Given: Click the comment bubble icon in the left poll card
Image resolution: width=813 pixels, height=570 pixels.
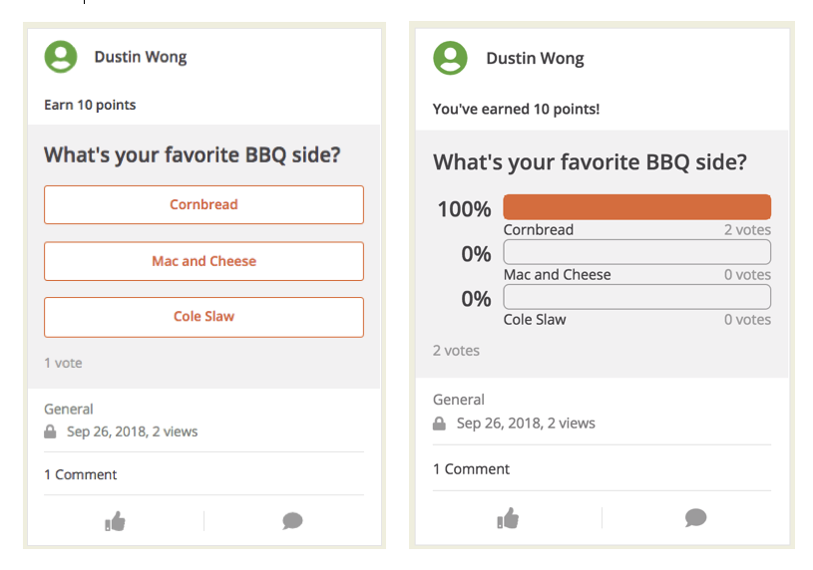Looking at the screenshot, I should pos(292,521).
